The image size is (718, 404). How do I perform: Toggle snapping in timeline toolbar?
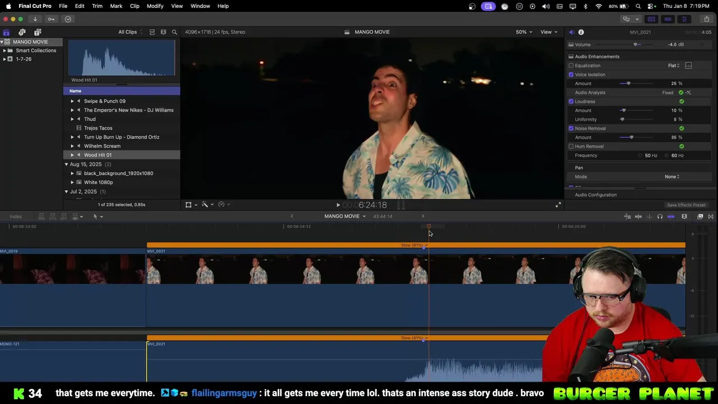[x=671, y=217]
